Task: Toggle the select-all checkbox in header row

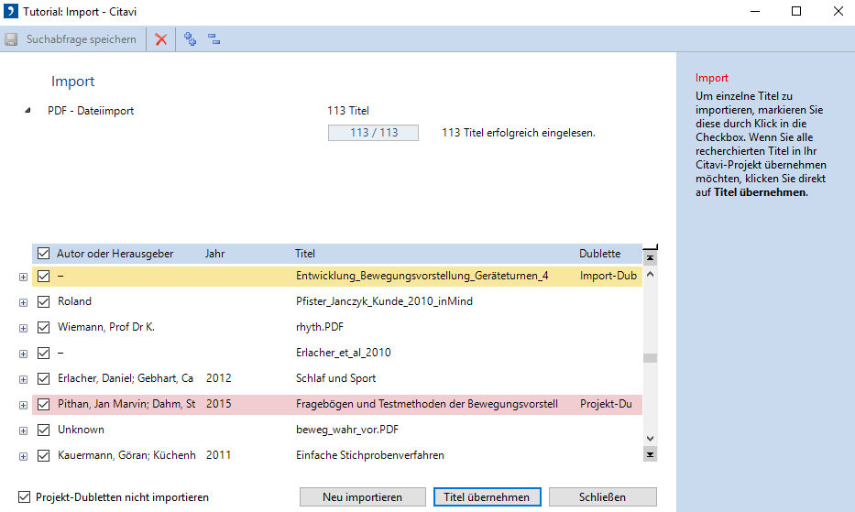Action: (x=43, y=254)
